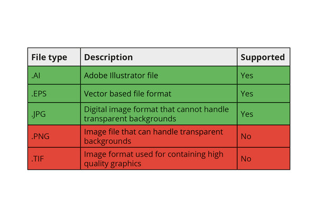Select the .JPG file type cell
The image size is (317, 211).
pos(39,114)
